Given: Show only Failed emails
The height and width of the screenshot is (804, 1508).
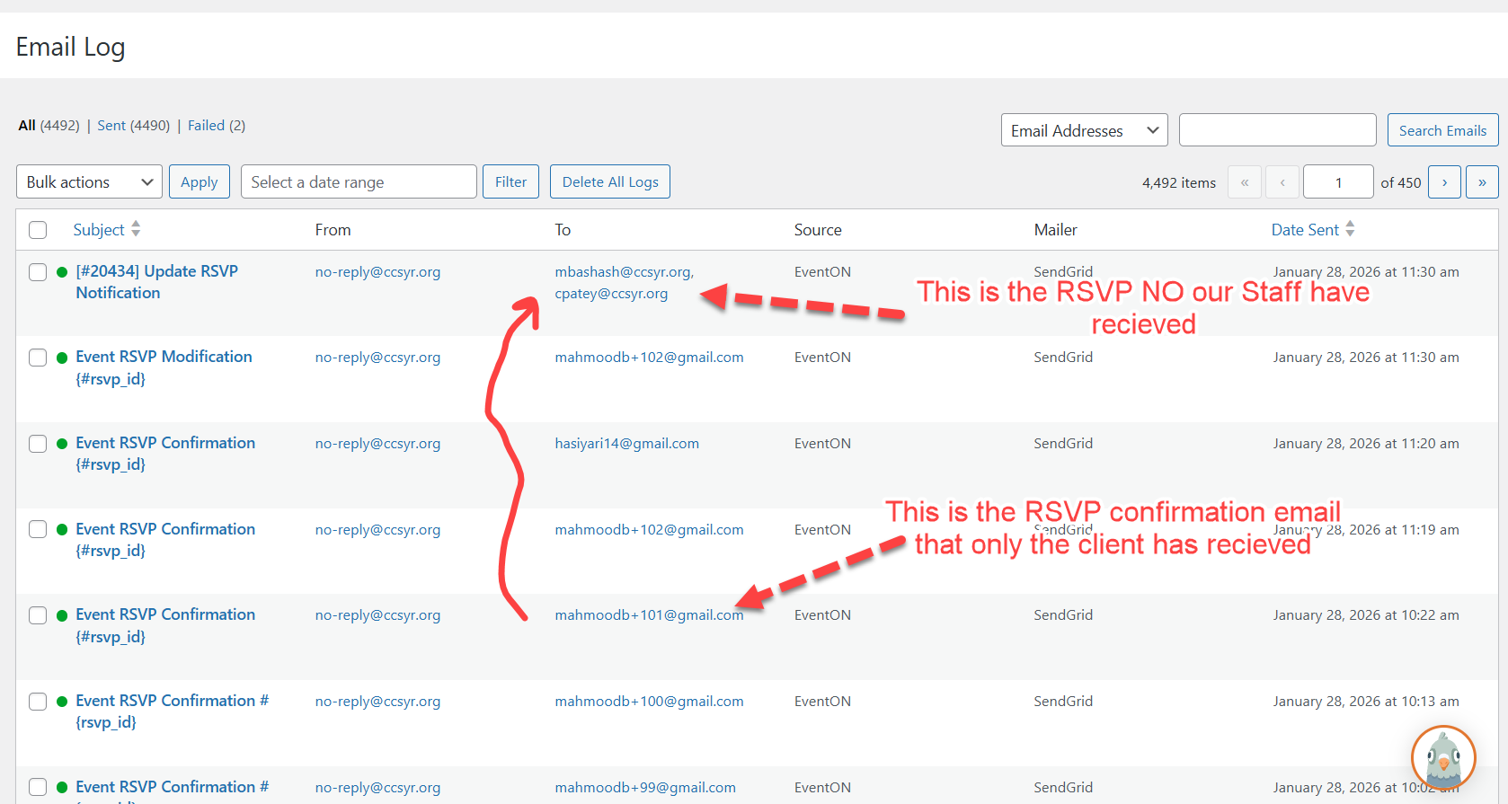Looking at the screenshot, I should [x=206, y=126].
